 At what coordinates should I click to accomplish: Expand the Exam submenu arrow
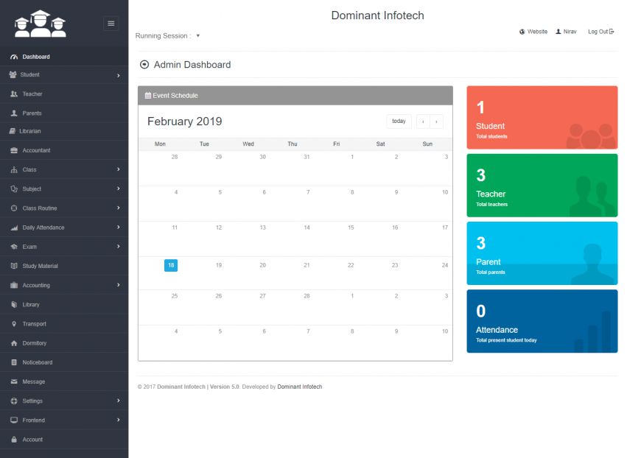[119, 247]
